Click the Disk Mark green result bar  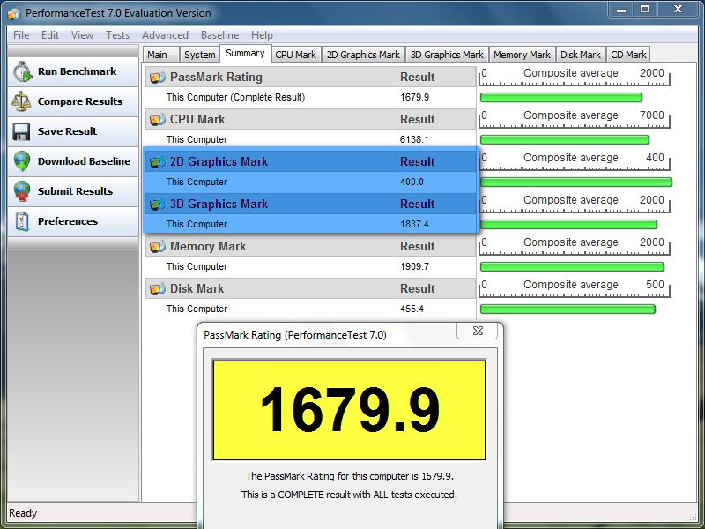click(x=568, y=309)
